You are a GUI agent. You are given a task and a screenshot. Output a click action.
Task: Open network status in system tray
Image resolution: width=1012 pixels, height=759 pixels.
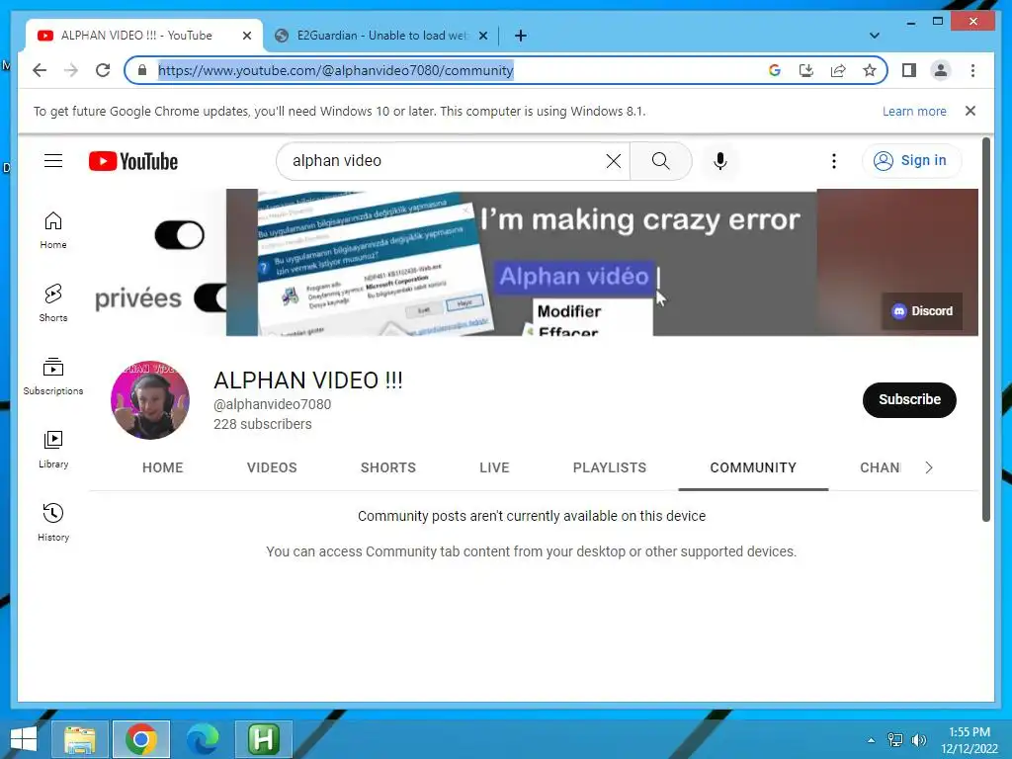click(x=895, y=739)
